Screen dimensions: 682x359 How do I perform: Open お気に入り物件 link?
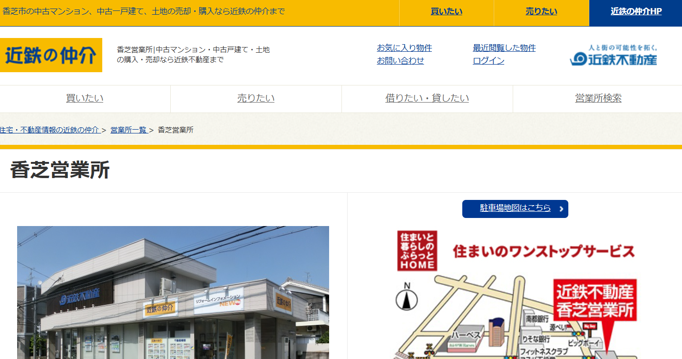pos(404,48)
